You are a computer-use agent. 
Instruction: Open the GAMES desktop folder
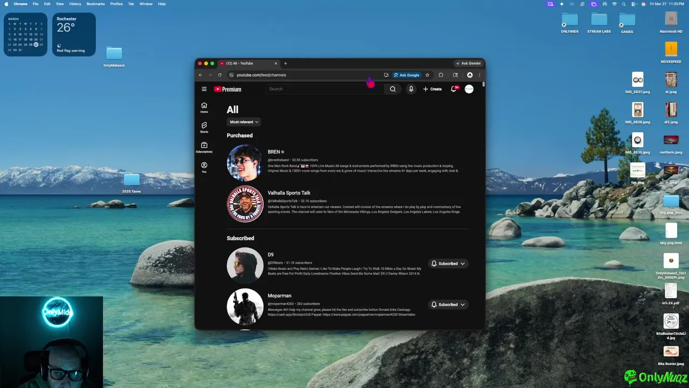tap(627, 23)
